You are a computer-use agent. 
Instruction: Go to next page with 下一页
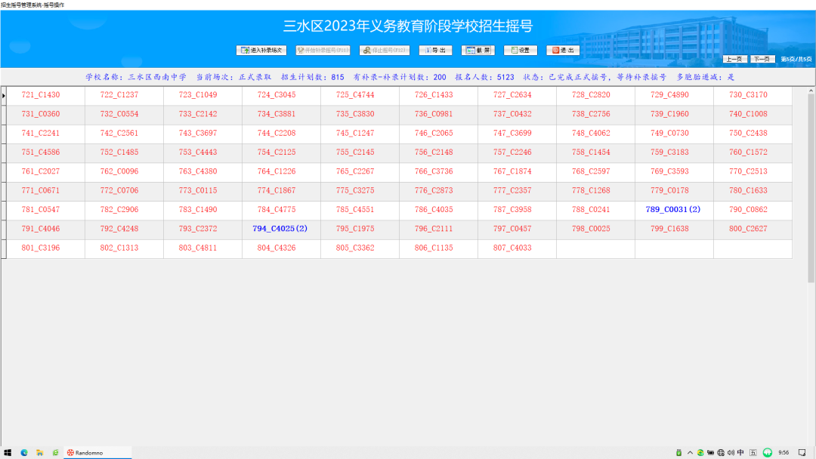coord(762,59)
